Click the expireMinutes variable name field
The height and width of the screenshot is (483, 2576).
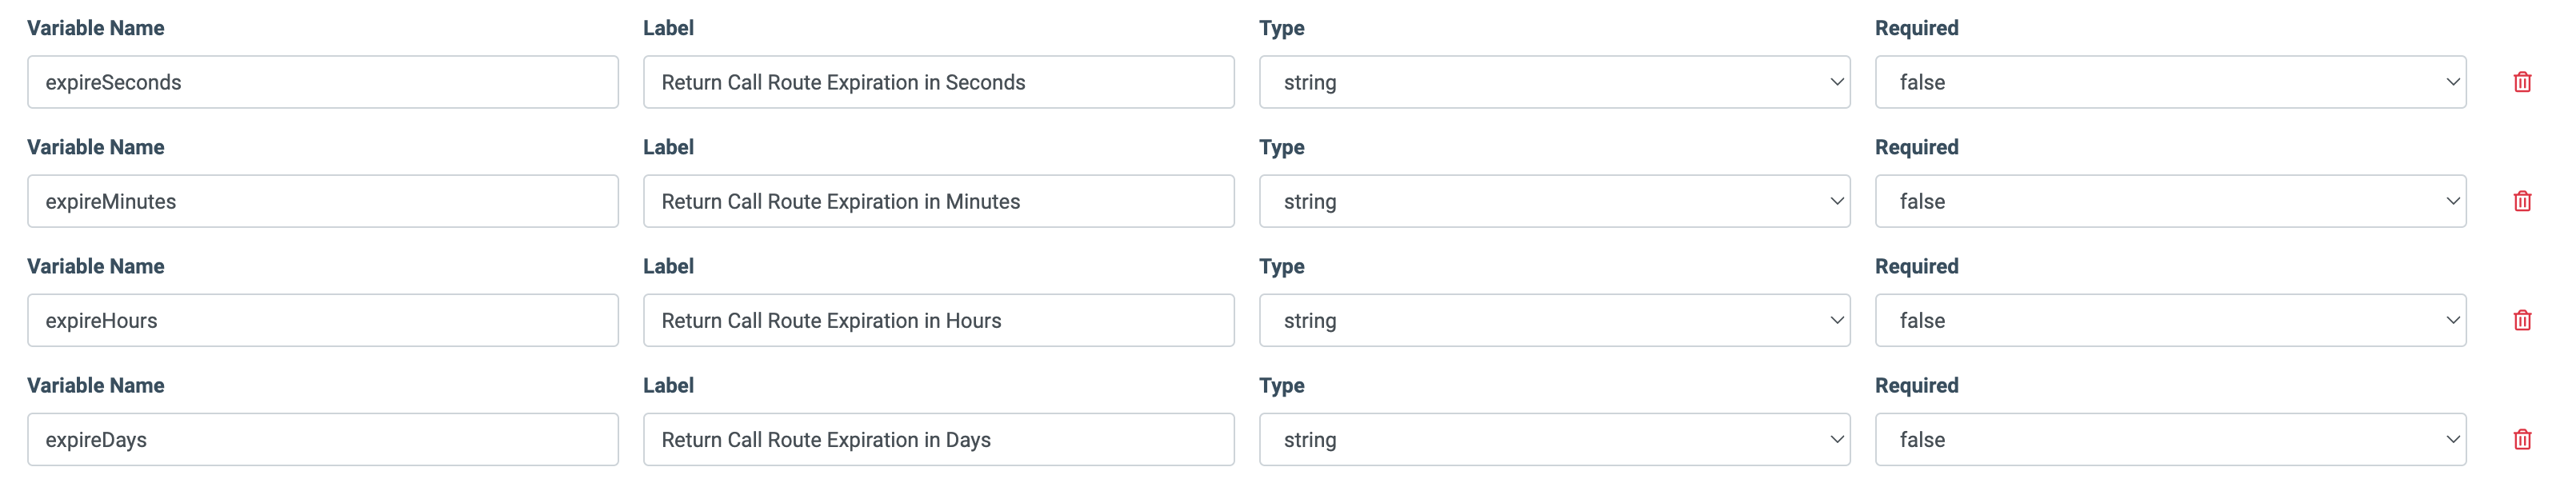322,201
